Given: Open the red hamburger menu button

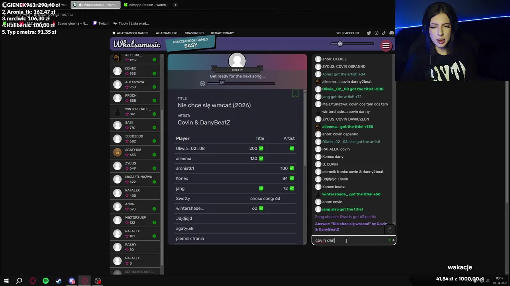Looking at the screenshot, I should point(386,46).
